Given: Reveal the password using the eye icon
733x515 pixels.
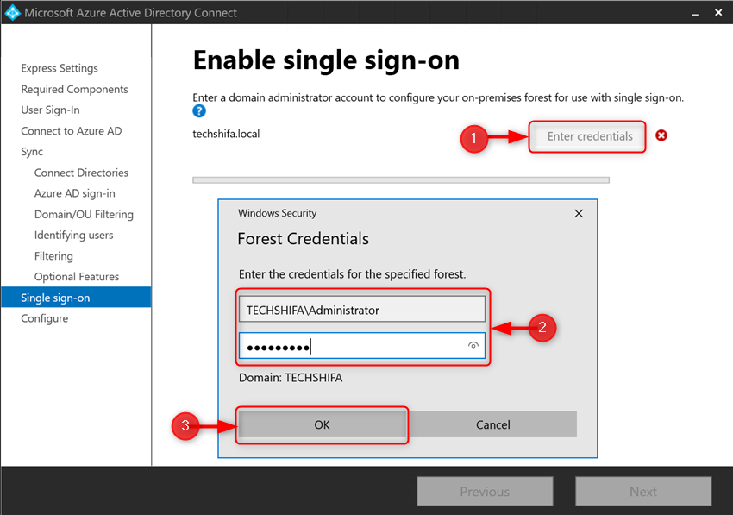Looking at the screenshot, I should click(473, 345).
